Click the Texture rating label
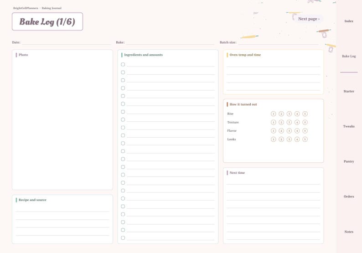 coord(233,122)
